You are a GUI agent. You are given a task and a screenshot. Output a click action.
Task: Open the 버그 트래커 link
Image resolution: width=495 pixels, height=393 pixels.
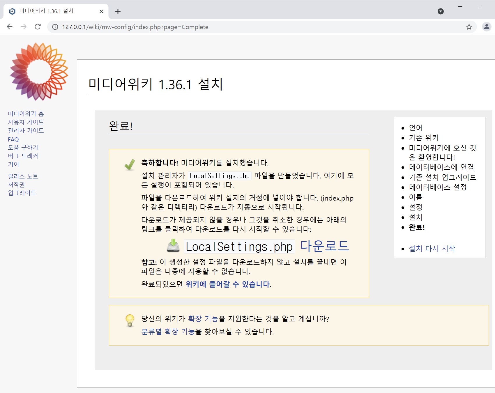[x=23, y=156]
